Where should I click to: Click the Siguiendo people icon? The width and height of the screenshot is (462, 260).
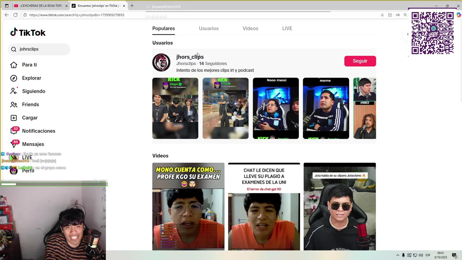[14, 91]
